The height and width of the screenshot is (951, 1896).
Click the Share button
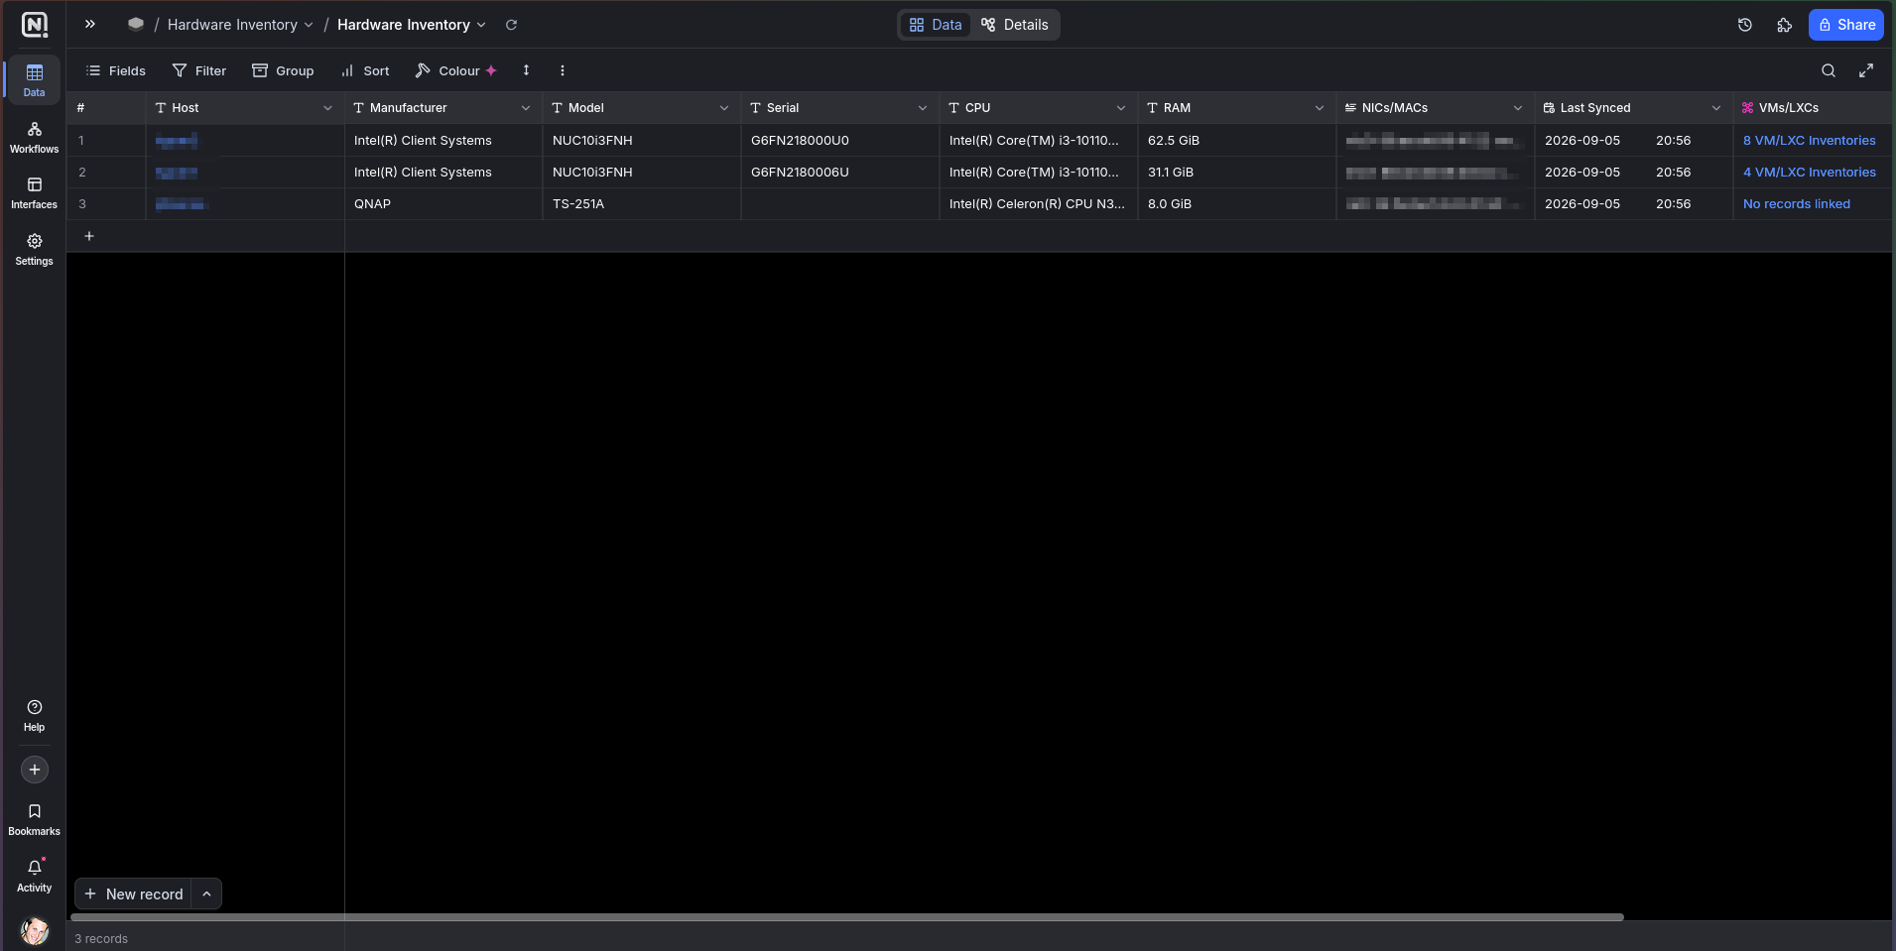point(1846,25)
